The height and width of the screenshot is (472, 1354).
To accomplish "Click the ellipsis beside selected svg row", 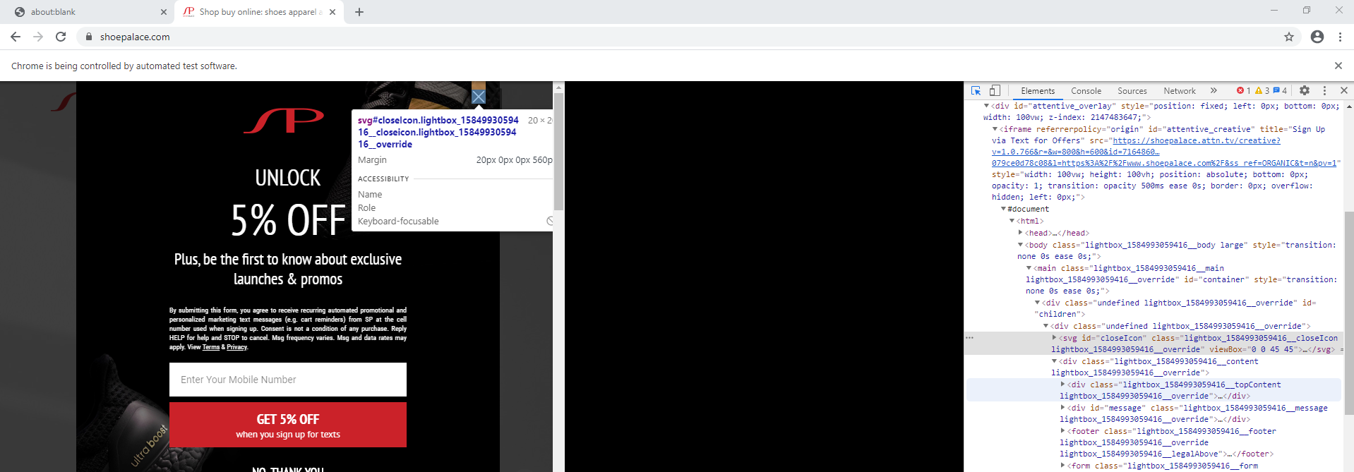I will pyautogui.click(x=970, y=338).
